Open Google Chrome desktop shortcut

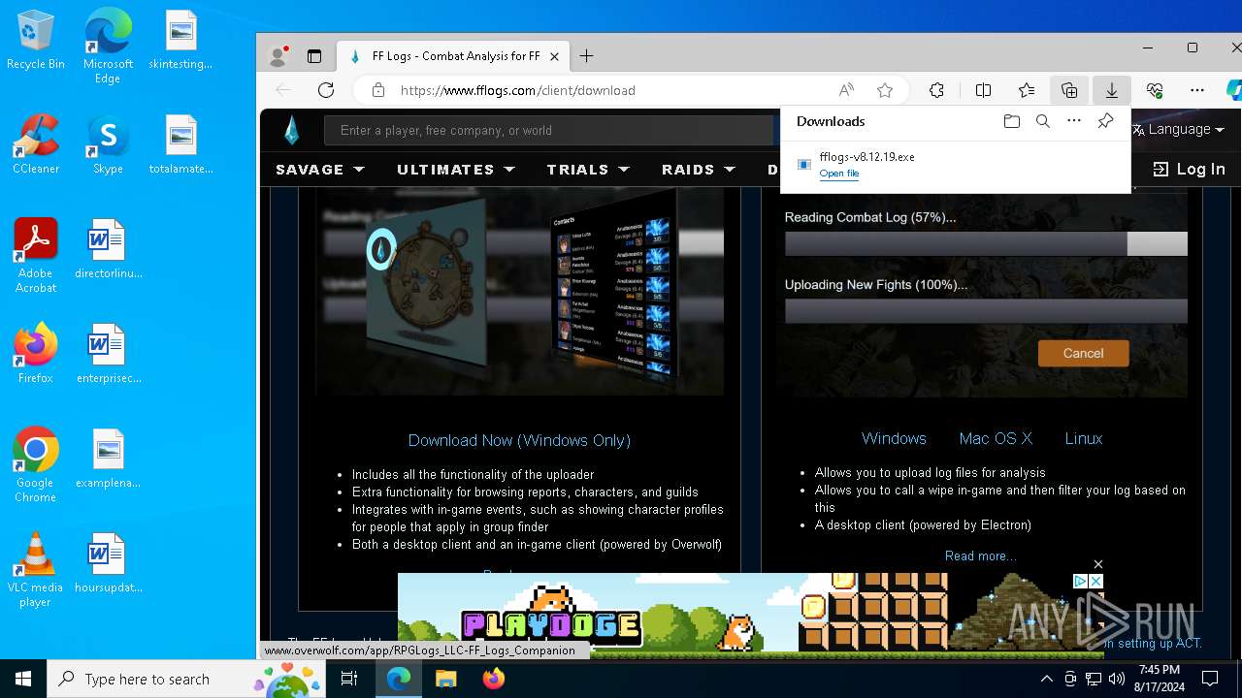36,465
